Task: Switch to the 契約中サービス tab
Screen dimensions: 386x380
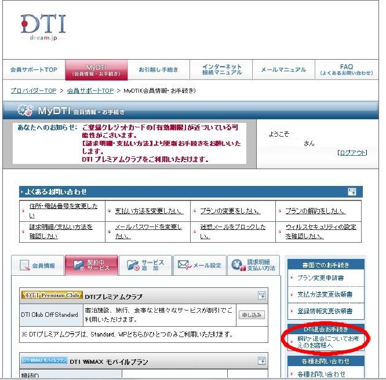Action: pyautogui.click(x=91, y=266)
